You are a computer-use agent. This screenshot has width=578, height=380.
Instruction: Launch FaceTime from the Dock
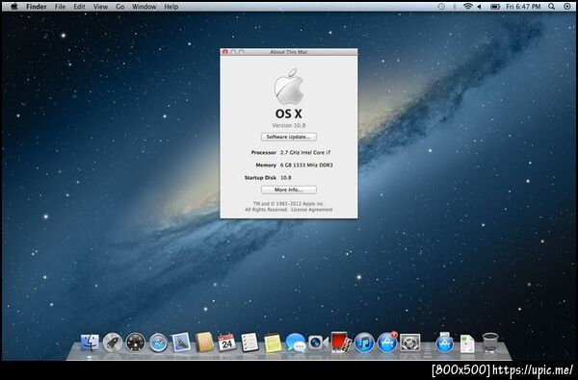click(318, 342)
